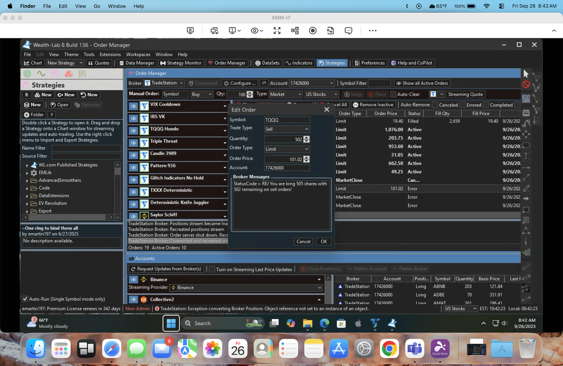
Task: Select the cancel circle icon in right toolbar
Action: click(526, 85)
